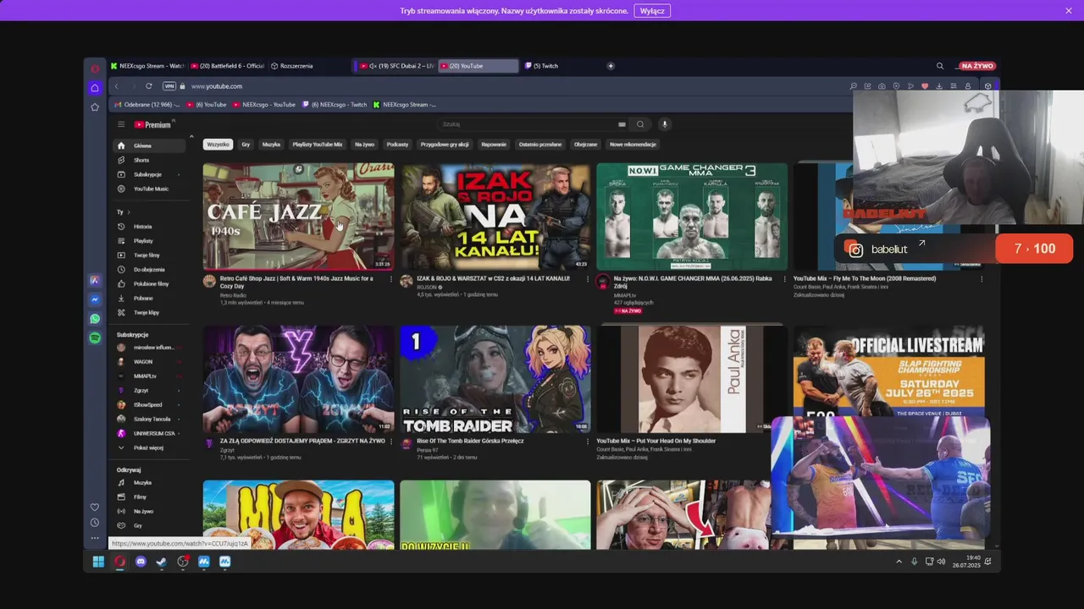This screenshot has height=609, width=1084.
Task: Click the YouTube search magnifier button
Action: 640,124
